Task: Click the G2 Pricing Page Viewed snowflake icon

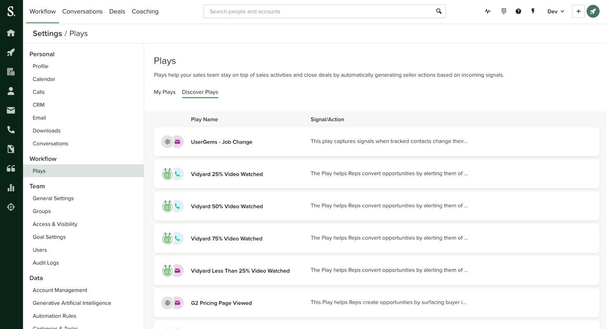Action: click(167, 303)
